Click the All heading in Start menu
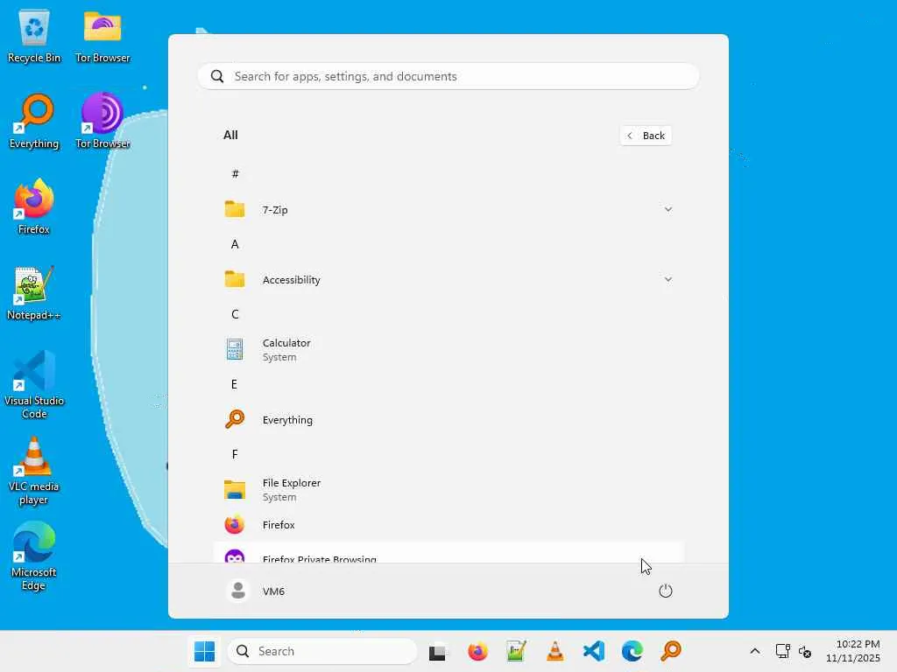Image resolution: width=897 pixels, height=672 pixels. (x=230, y=135)
